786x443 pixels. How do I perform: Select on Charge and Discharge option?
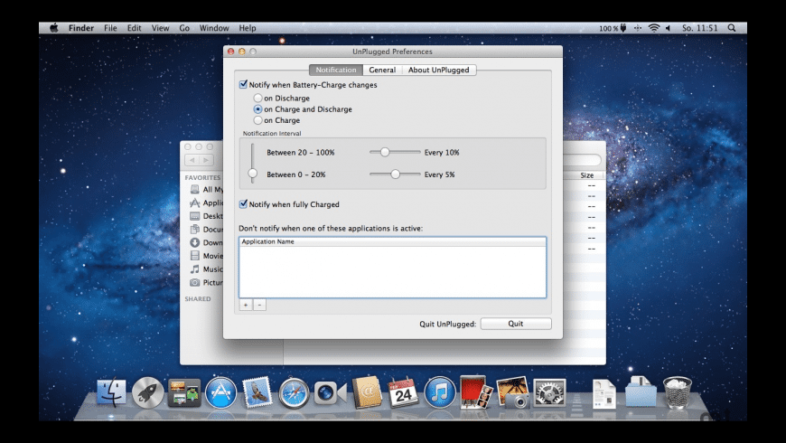click(x=257, y=108)
